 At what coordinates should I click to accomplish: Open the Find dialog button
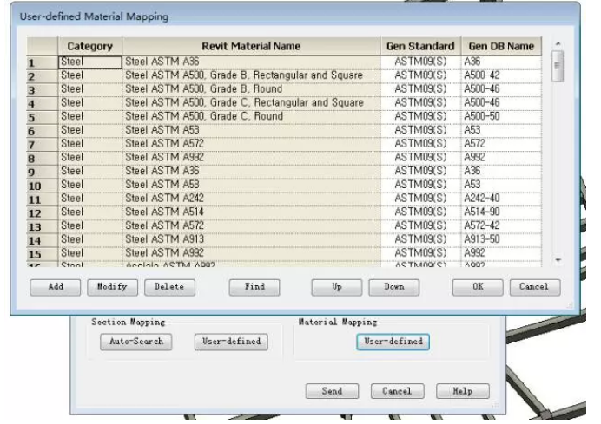coord(254,287)
